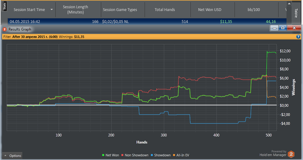Click the filter text 'After 30 апреля 2015'

point(35,37)
